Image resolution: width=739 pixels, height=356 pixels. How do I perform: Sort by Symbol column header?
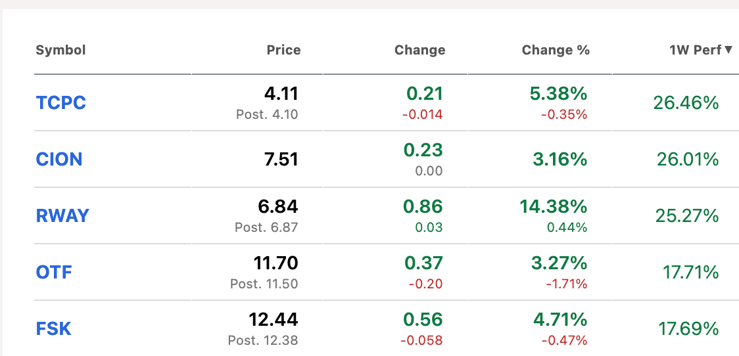(x=60, y=50)
